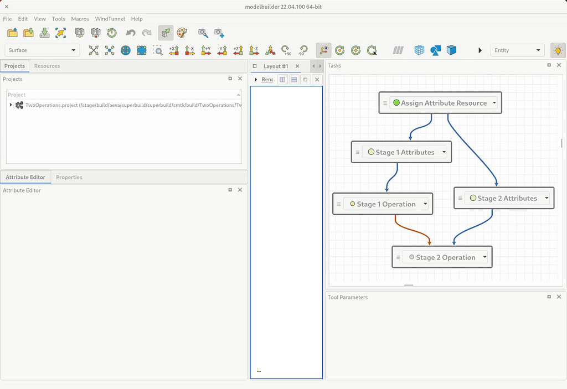Open the color palette editor icon
This screenshot has width=567, height=389.
click(x=182, y=33)
